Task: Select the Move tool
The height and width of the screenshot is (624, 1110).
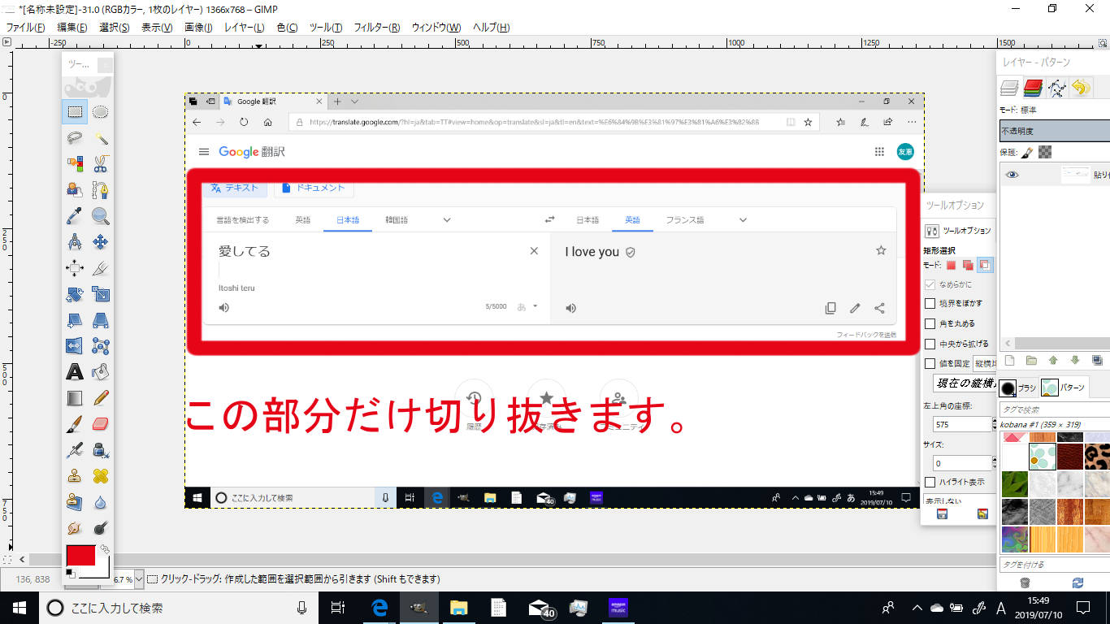Action: coord(101,242)
